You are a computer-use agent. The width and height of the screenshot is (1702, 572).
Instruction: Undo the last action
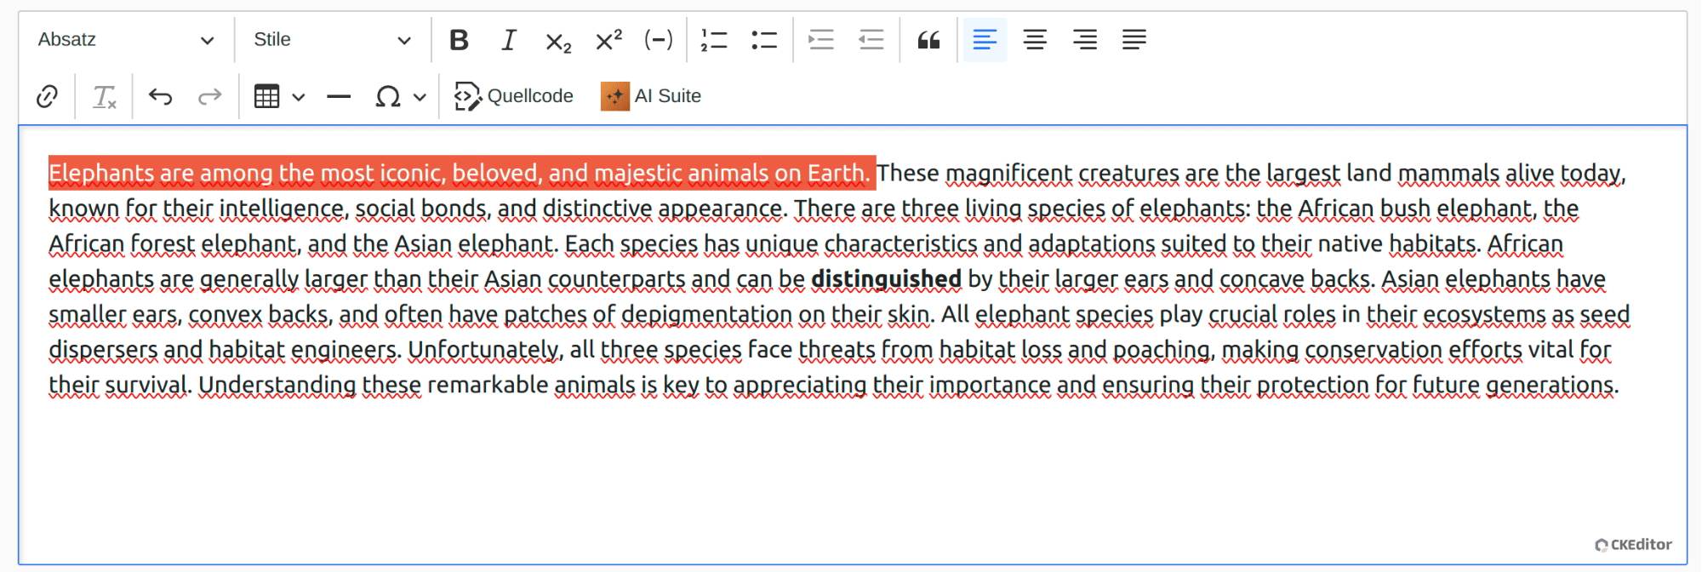pyautogui.click(x=160, y=96)
